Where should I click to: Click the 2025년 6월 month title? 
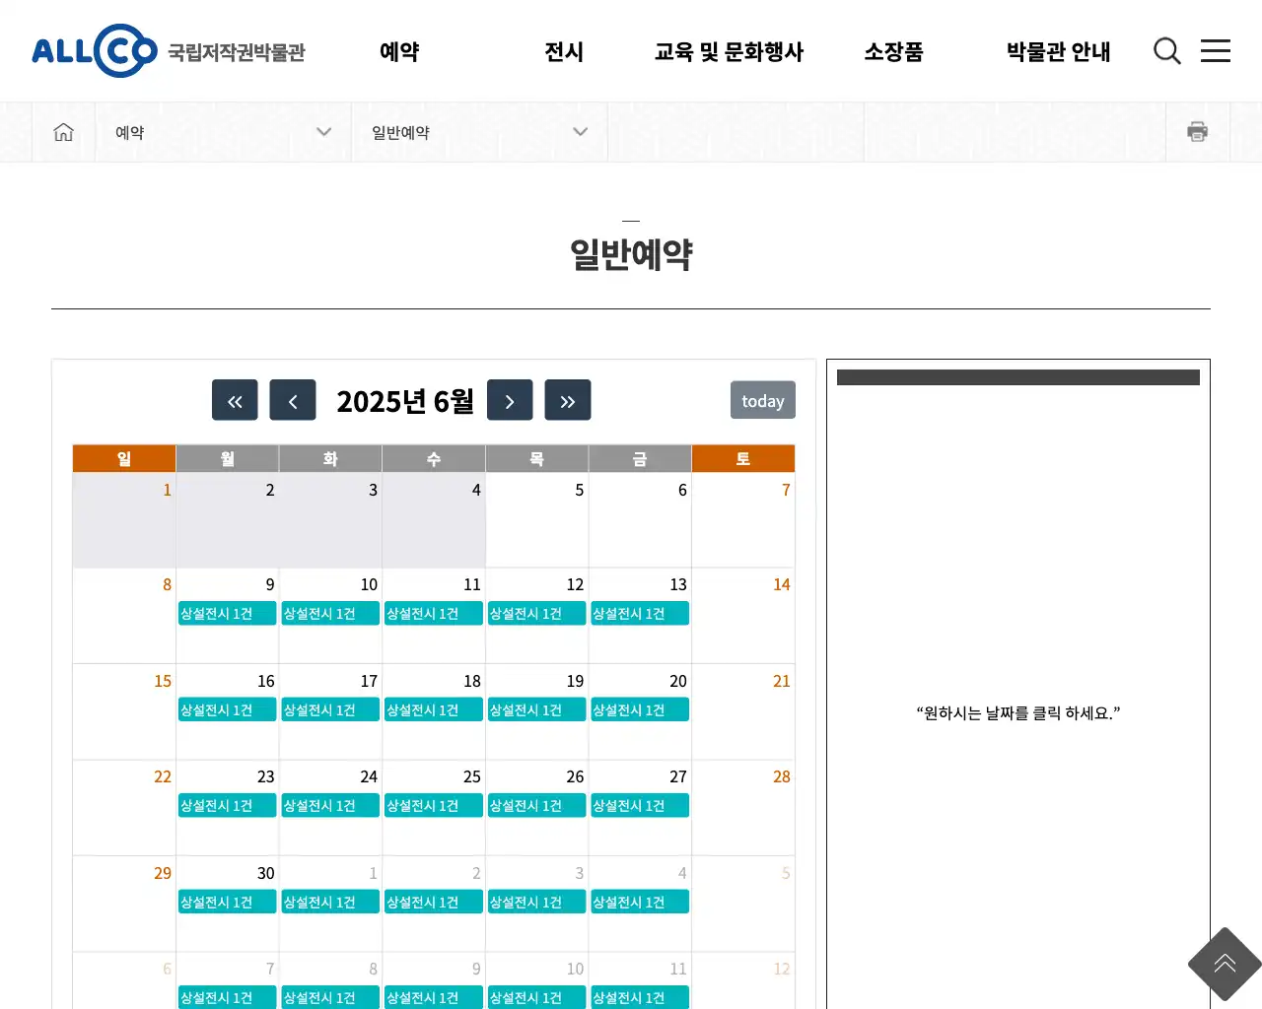click(x=405, y=401)
